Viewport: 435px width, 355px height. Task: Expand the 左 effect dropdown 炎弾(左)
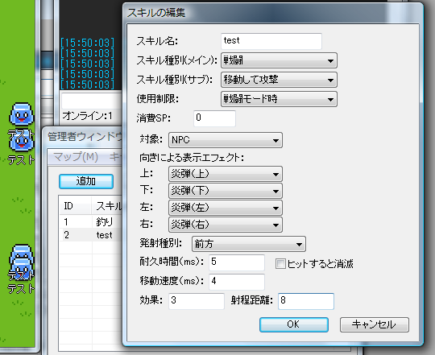tap(226, 208)
